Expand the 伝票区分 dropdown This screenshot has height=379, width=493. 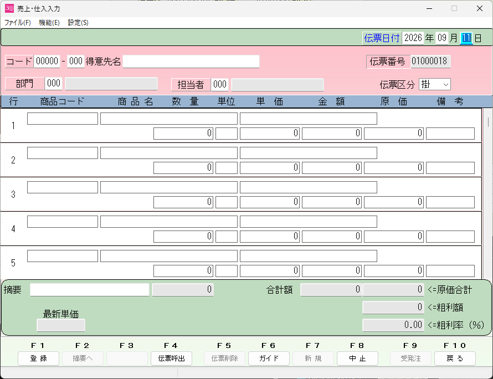tap(435, 84)
